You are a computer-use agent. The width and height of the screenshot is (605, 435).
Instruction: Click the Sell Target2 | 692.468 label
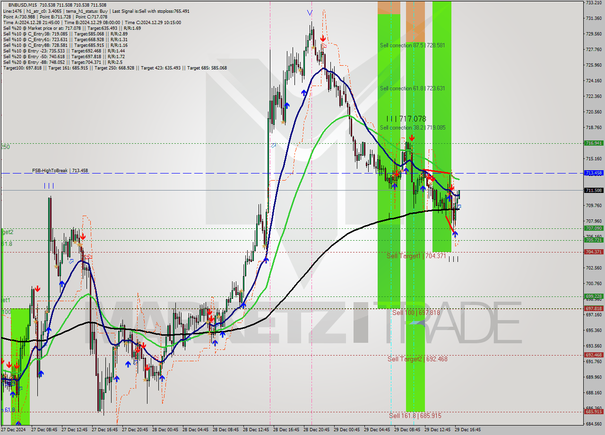(417, 359)
